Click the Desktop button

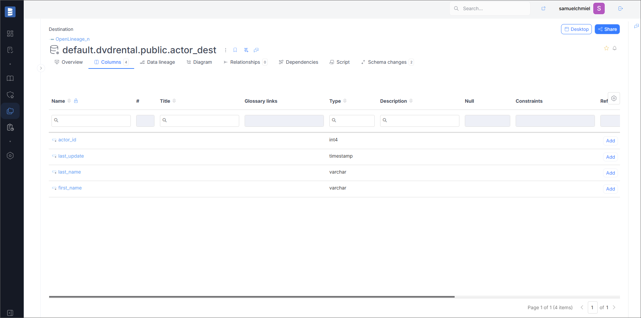click(x=576, y=29)
